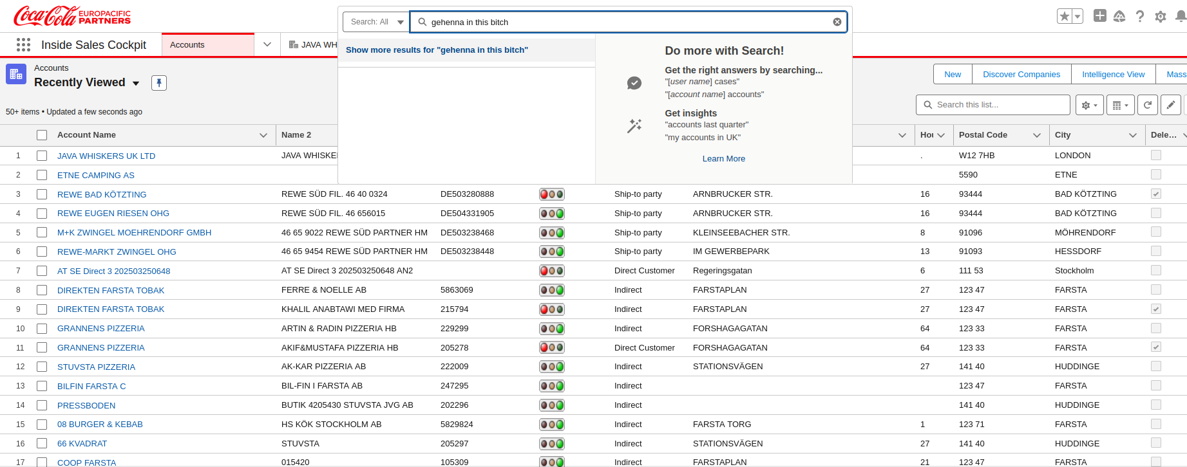This screenshot has width=1187, height=467.
Task: Click the KLEINSEEBACHER STR. cell
Action: coord(741,232)
